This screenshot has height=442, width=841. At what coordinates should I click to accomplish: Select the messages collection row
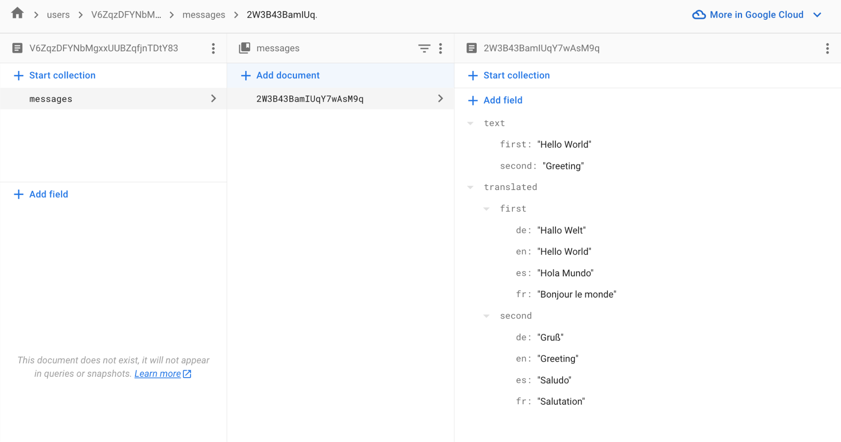click(113, 98)
